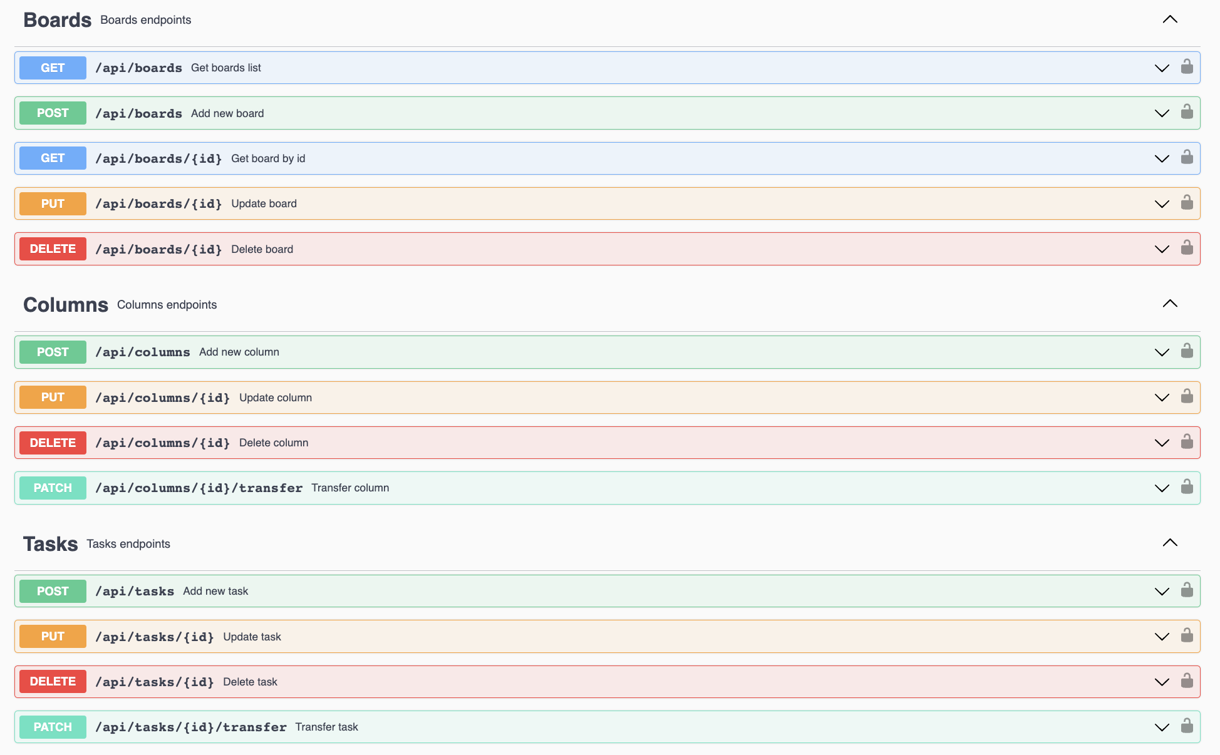Click /api/columns/{id} path in DELETE row
Viewport: 1220px width, 755px height.
pos(163,443)
